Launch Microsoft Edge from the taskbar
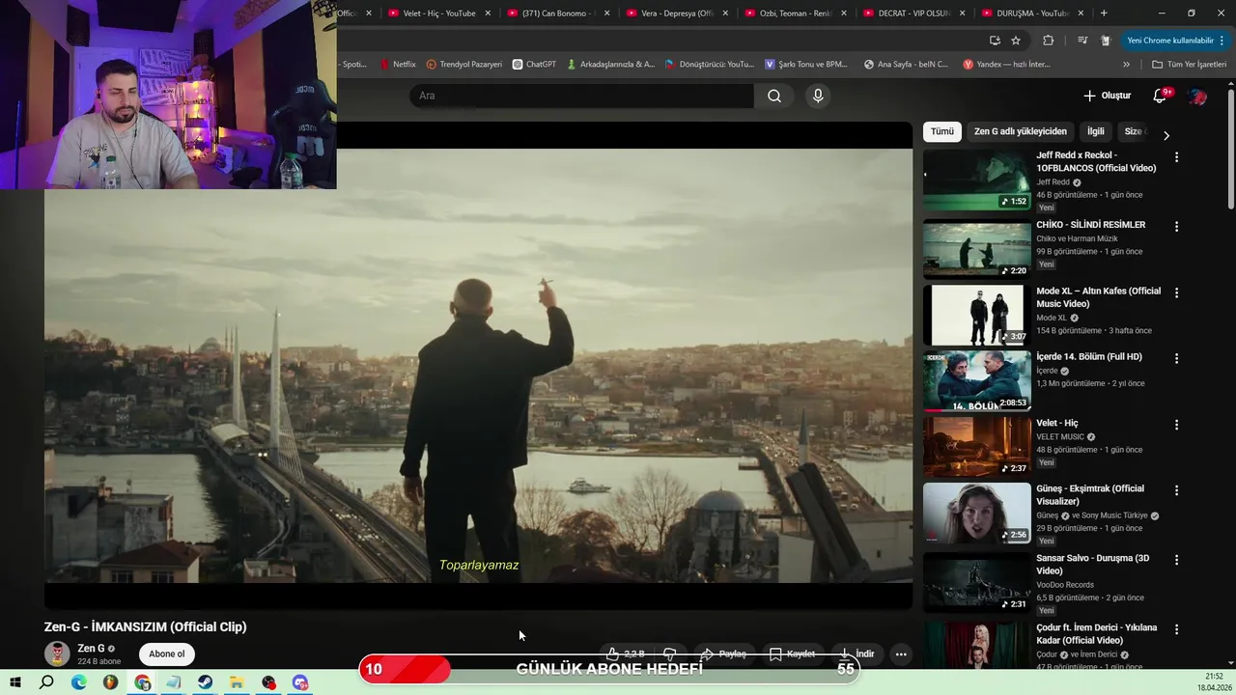 (x=78, y=682)
